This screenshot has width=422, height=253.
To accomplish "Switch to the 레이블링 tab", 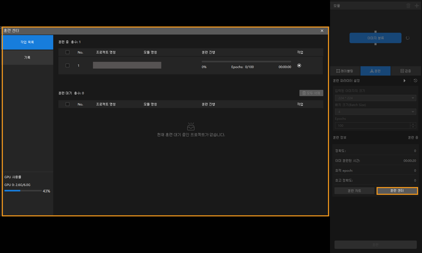I will pos(345,71).
